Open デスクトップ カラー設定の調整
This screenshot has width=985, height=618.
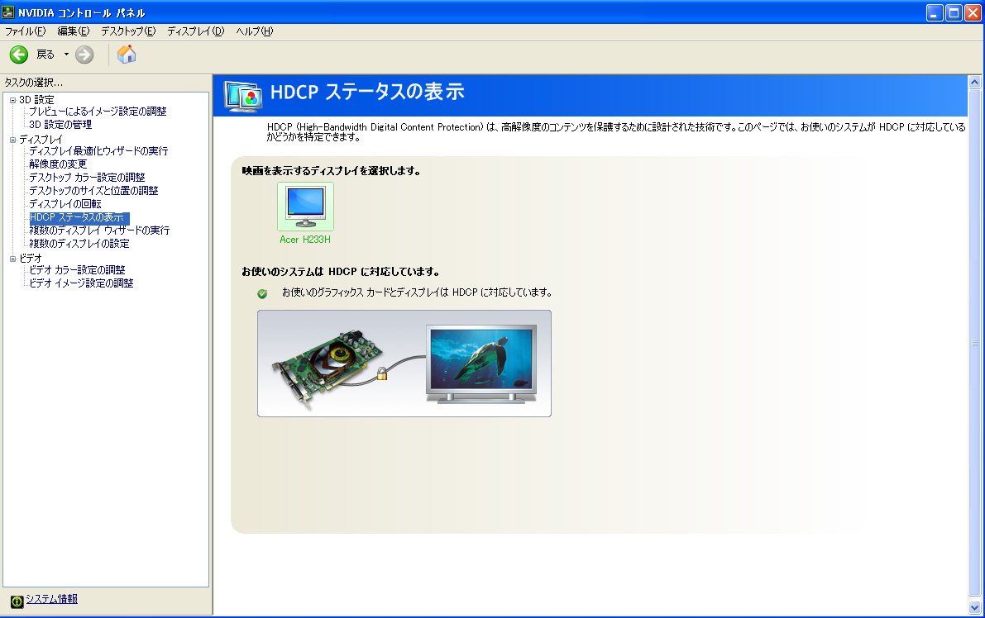pos(88,178)
